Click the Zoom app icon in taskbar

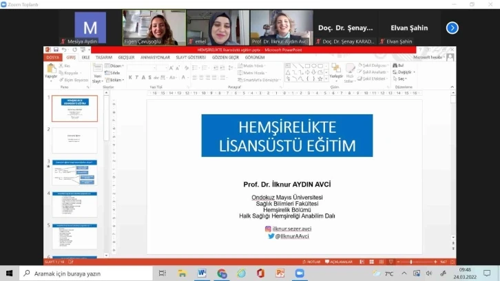[x=300, y=273]
